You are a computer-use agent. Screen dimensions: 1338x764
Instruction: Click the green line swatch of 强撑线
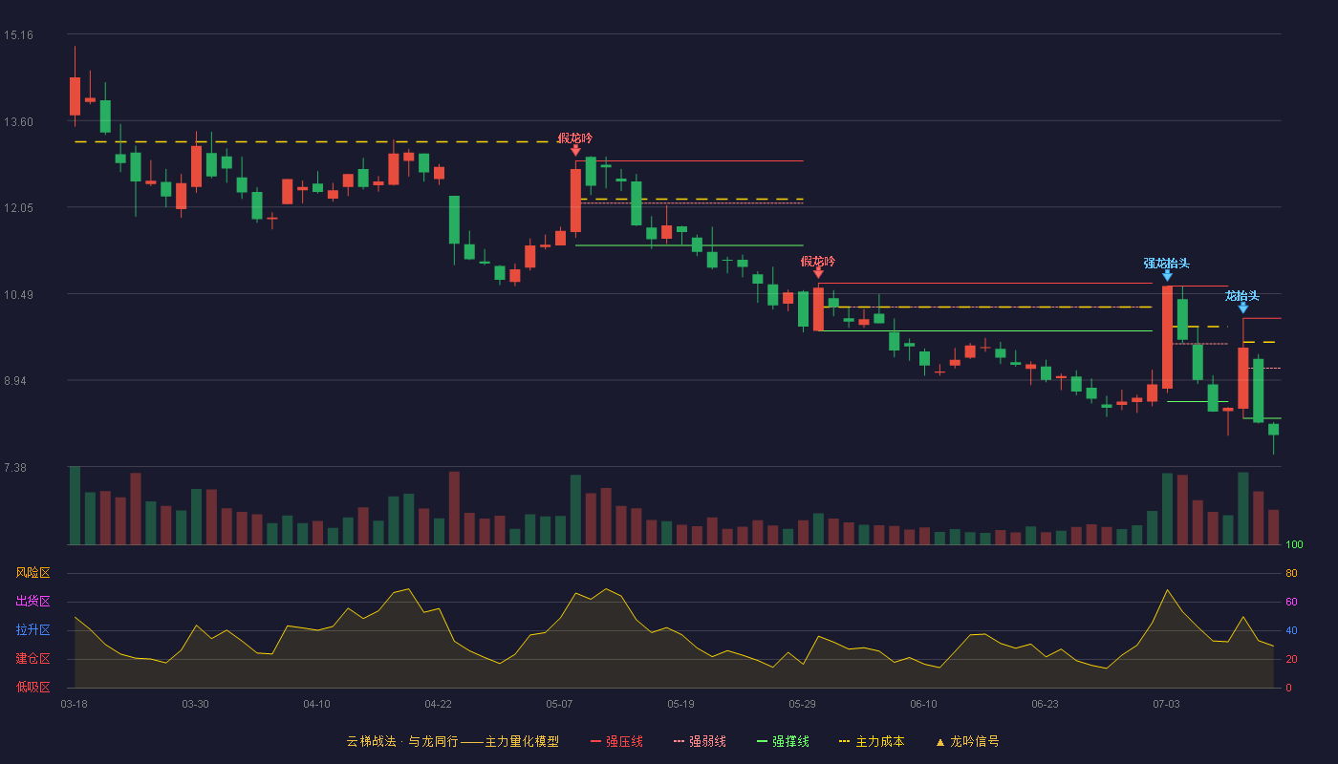pos(762,742)
